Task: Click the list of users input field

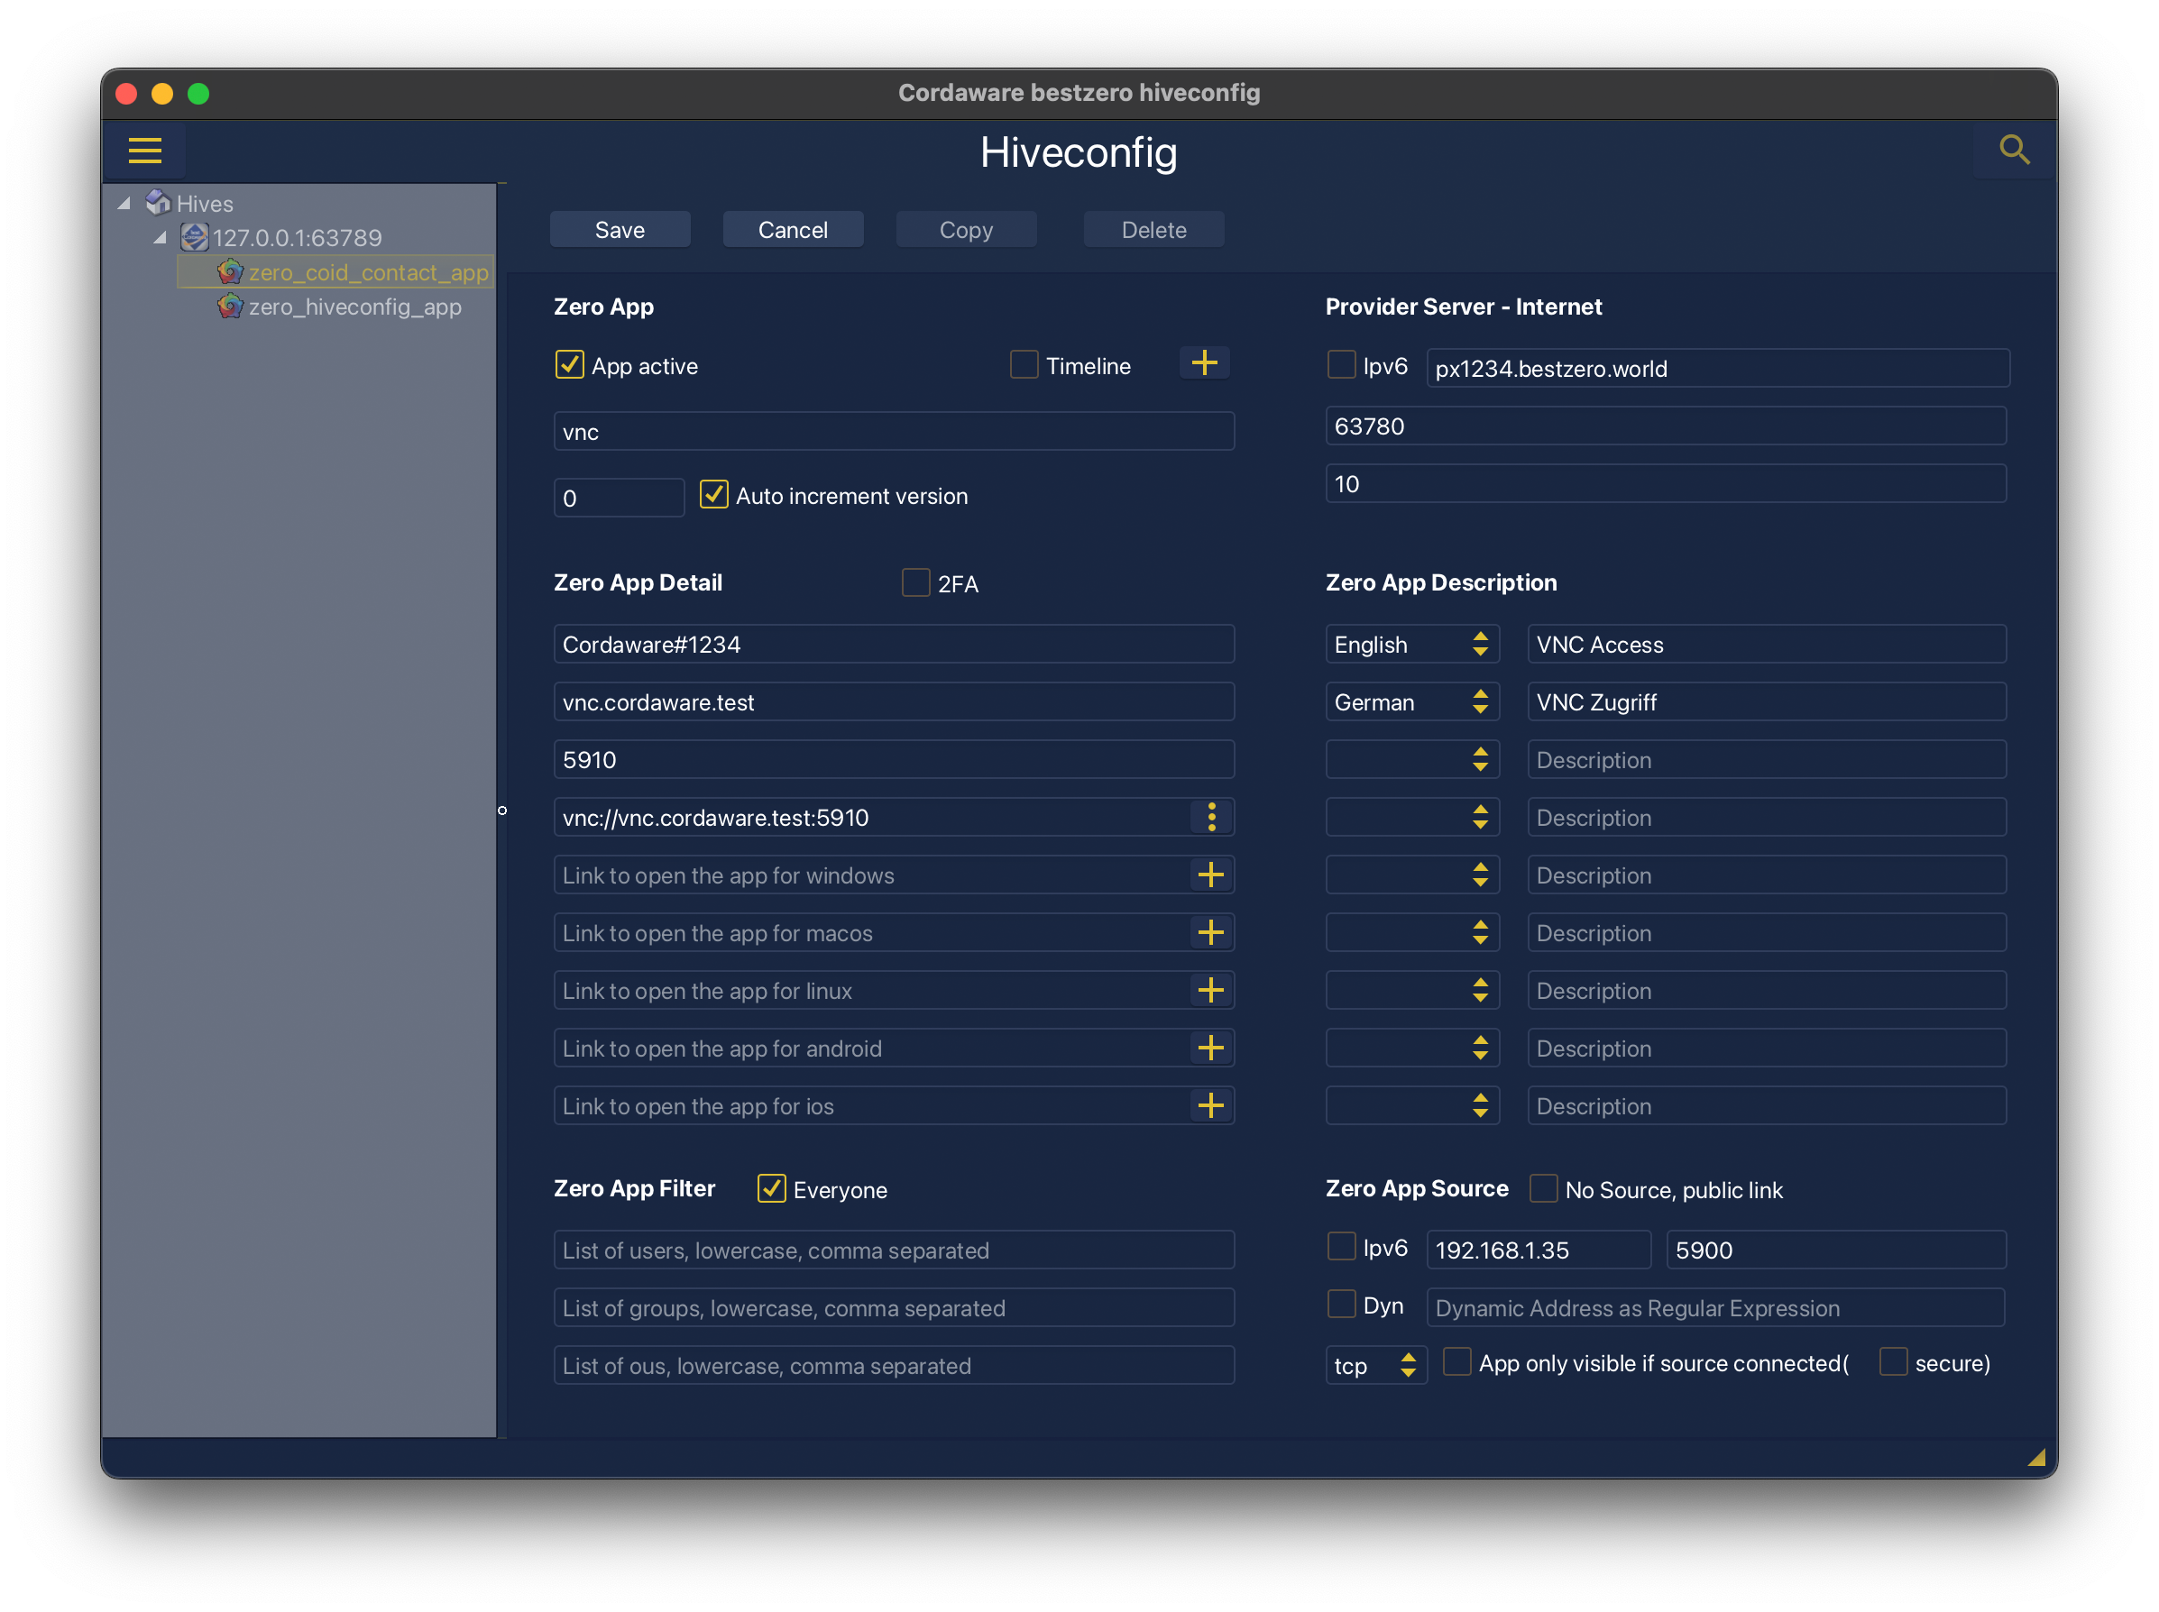Action: [x=893, y=1250]
